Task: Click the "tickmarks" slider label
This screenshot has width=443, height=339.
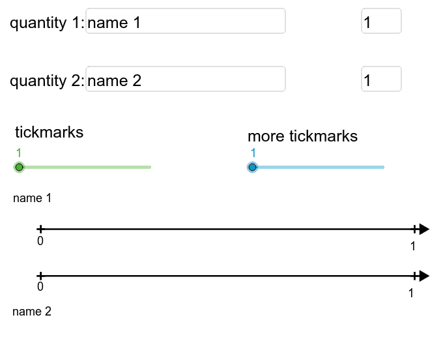Action: click(x=50, y=132)
